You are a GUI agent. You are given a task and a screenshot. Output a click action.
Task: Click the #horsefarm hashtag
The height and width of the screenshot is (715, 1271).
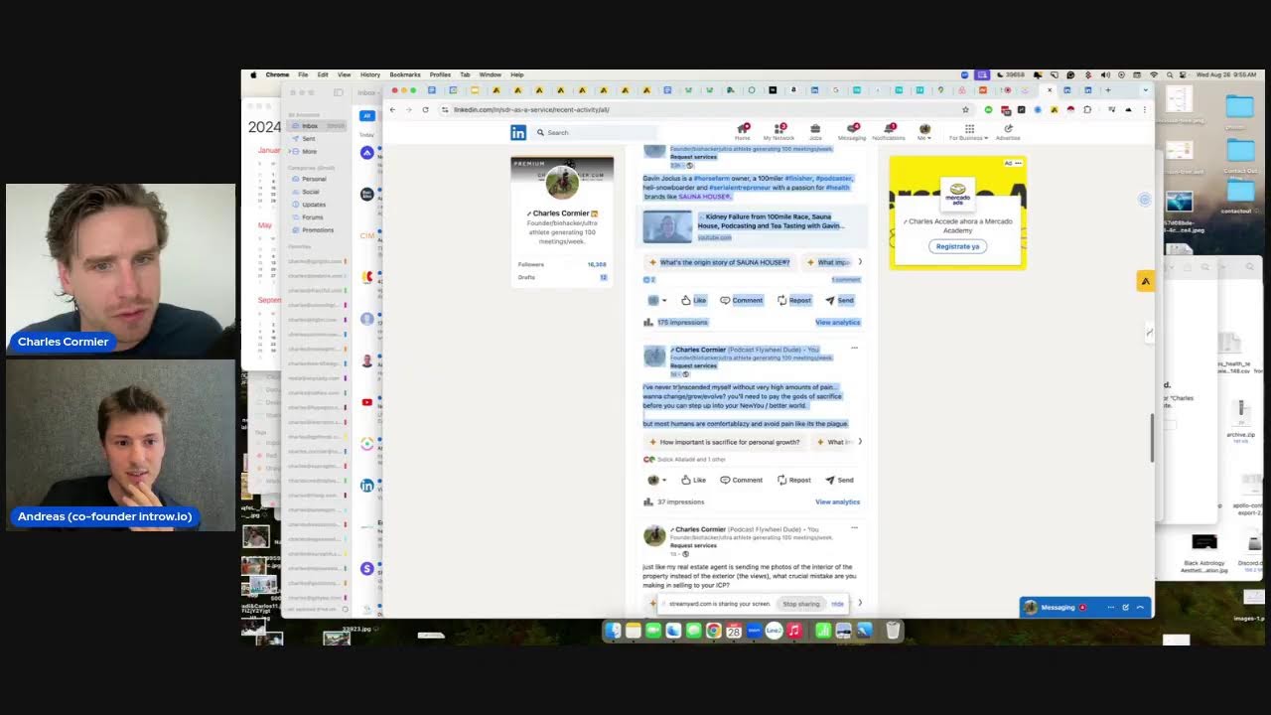tap(713, 179)
